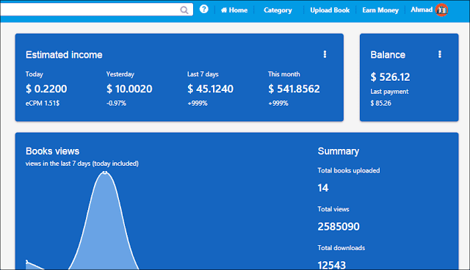This screenshot has width=470, height=270.
Task: Click the Total books uploaded count
Action: tap(323, 188)
